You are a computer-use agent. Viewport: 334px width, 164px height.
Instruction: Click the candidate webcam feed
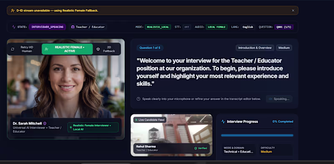tap(172, 135)
